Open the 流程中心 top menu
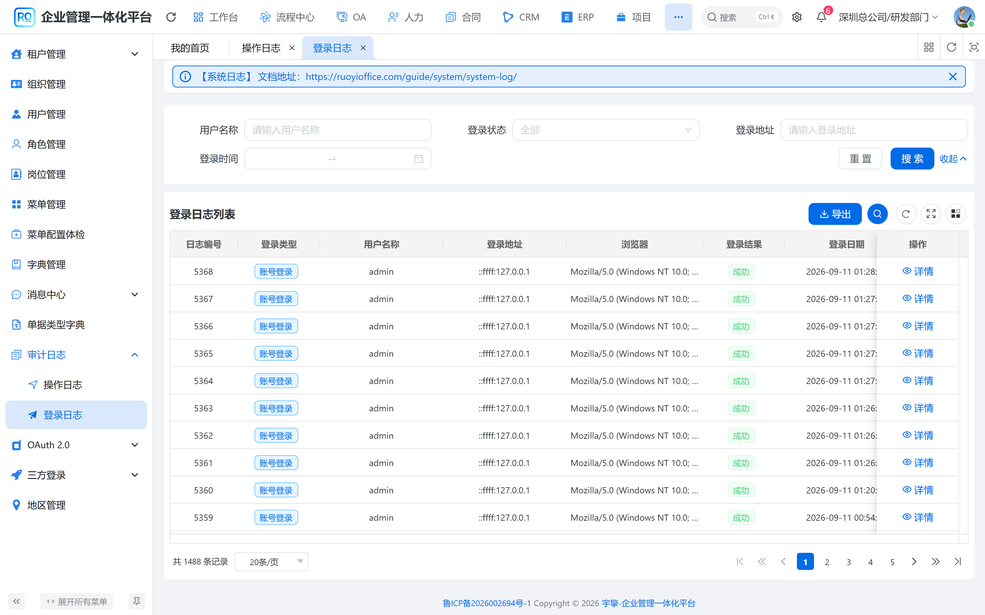This screenshot has height=615, width=985. (x=287, y=17)
